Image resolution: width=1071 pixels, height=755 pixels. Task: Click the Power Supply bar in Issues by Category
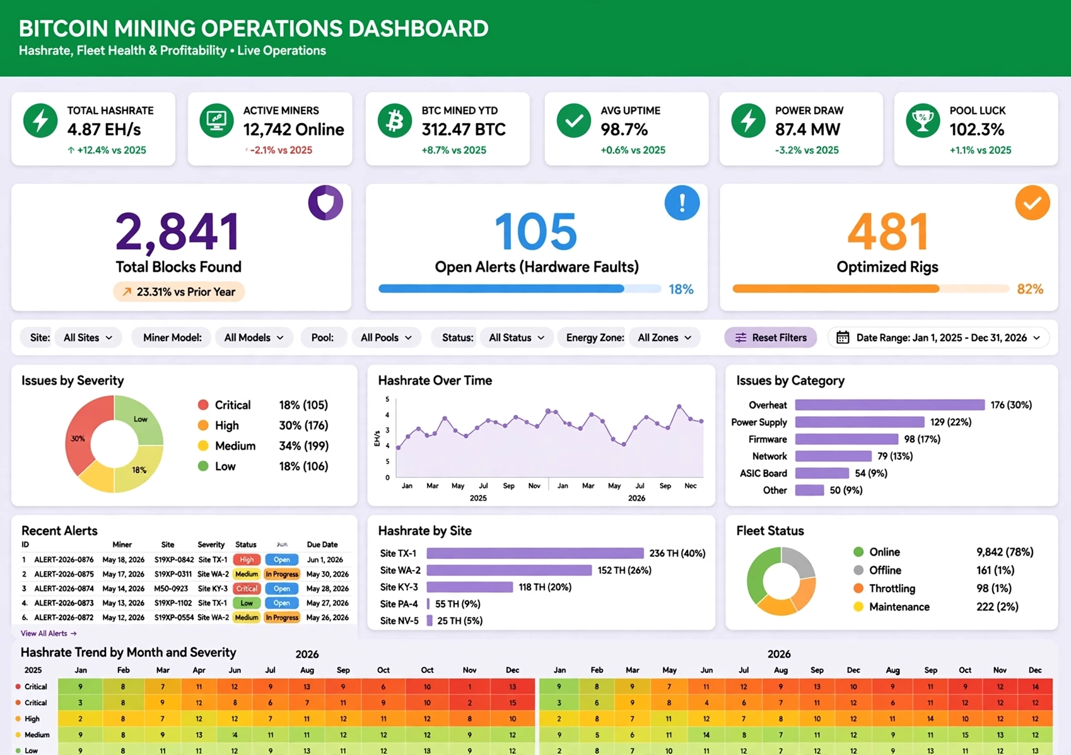click(x=860, y=422)
